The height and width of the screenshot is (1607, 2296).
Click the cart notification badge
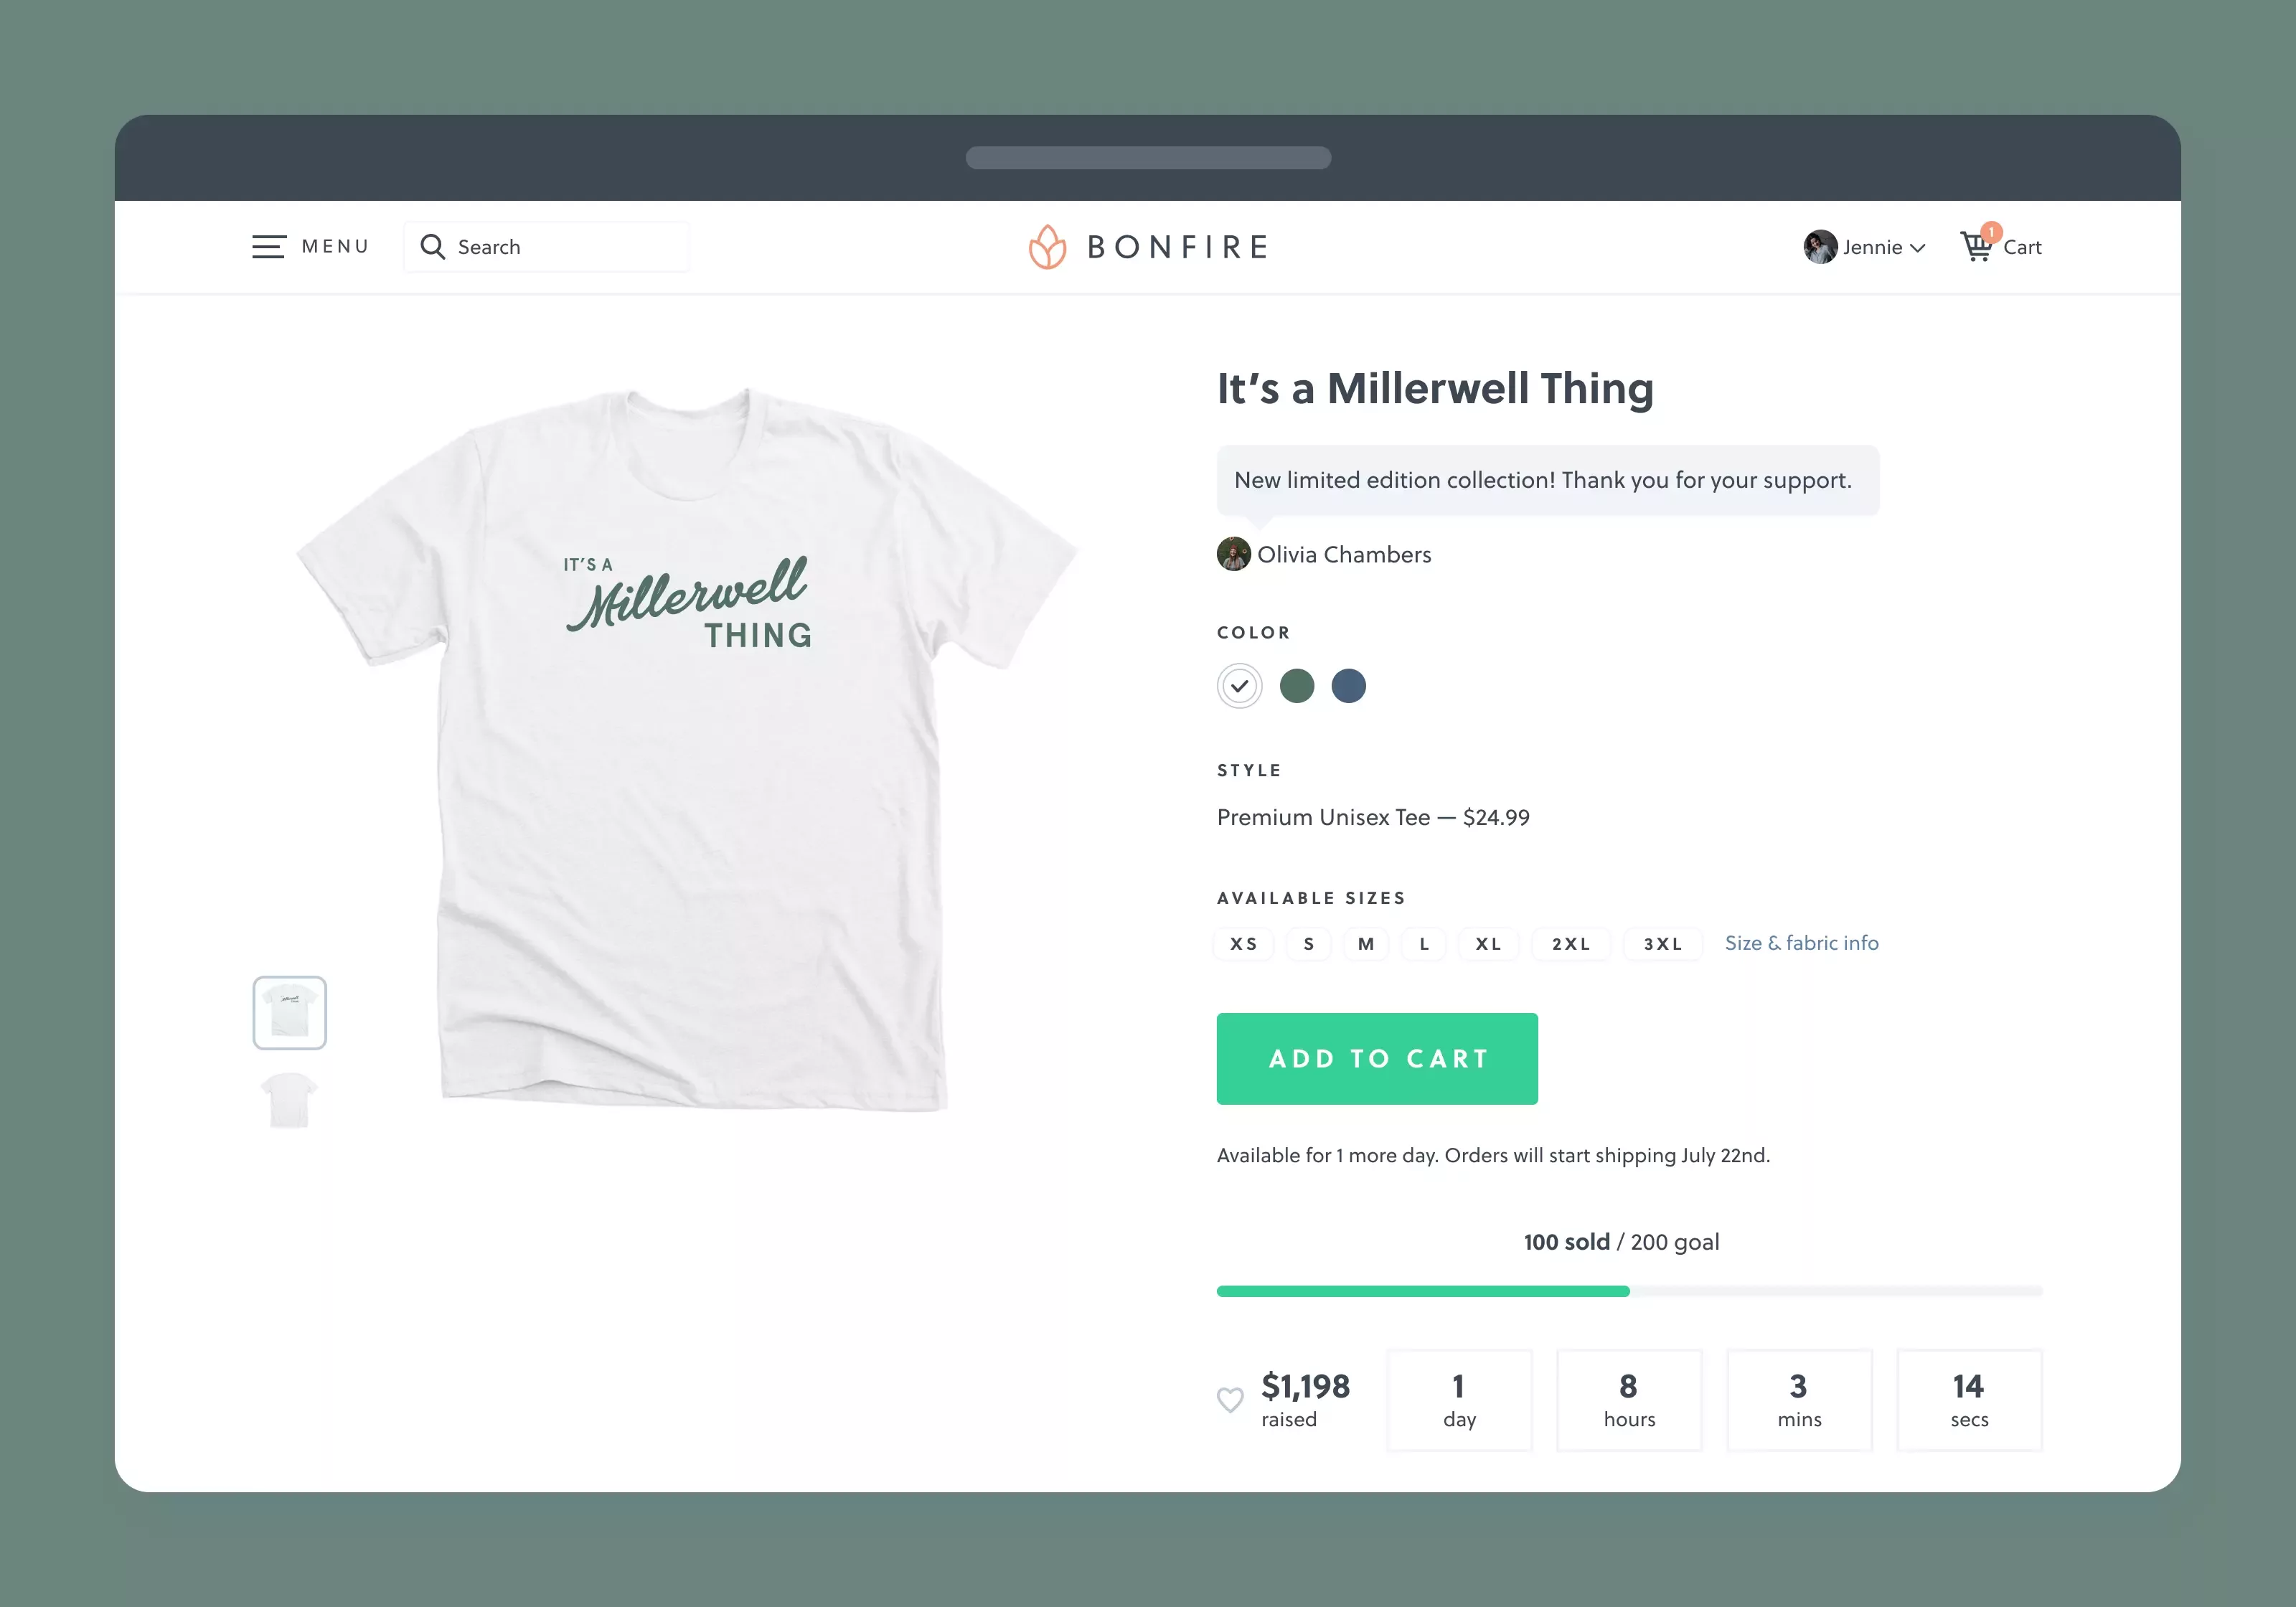tap(1991, 232)
